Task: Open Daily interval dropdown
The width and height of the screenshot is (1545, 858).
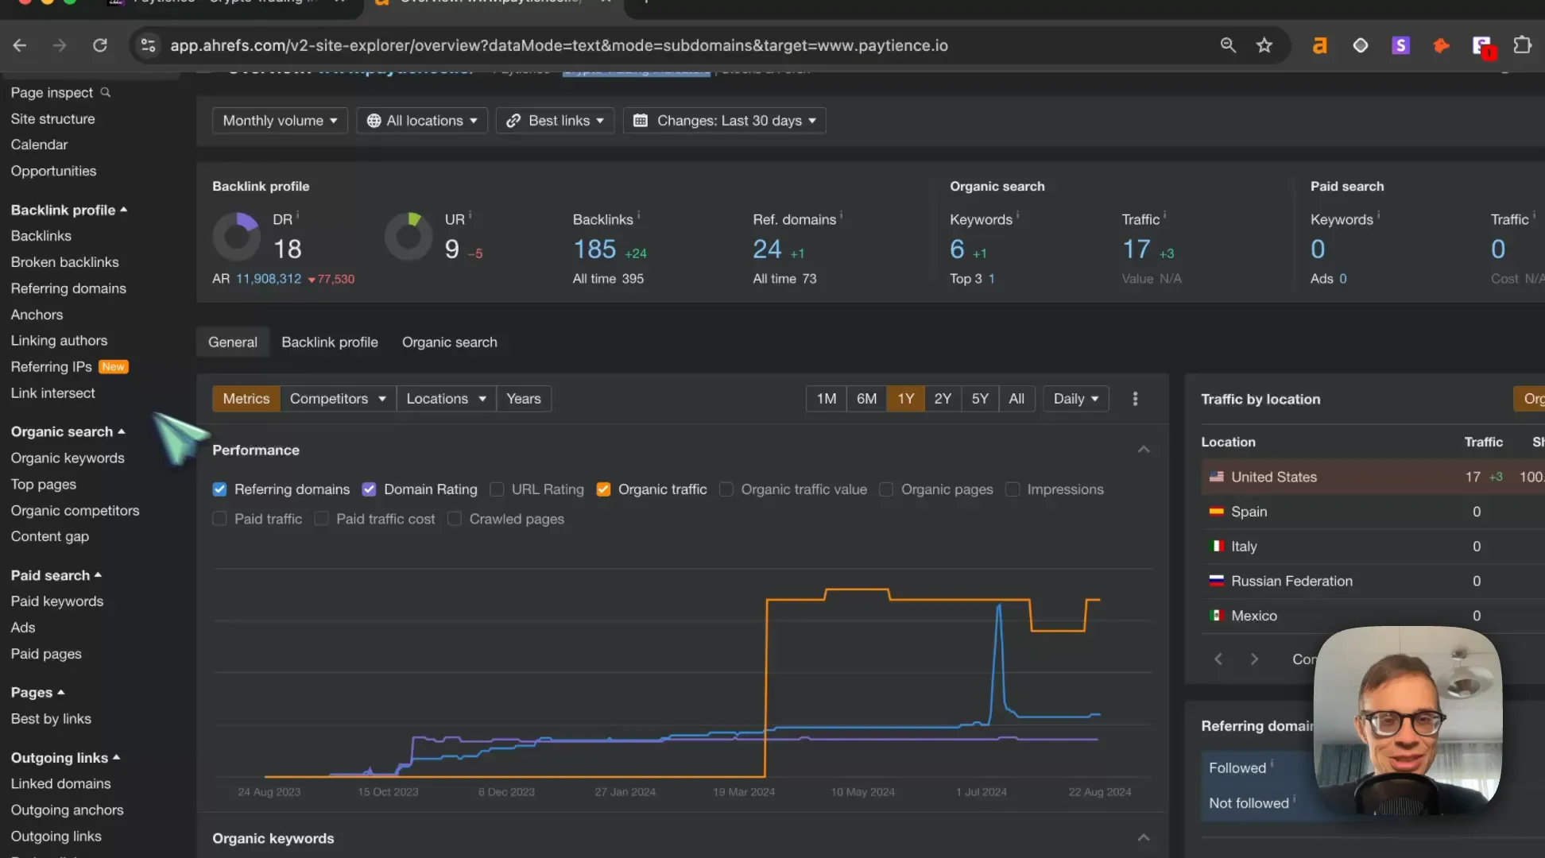Action: click(1075, 399)
